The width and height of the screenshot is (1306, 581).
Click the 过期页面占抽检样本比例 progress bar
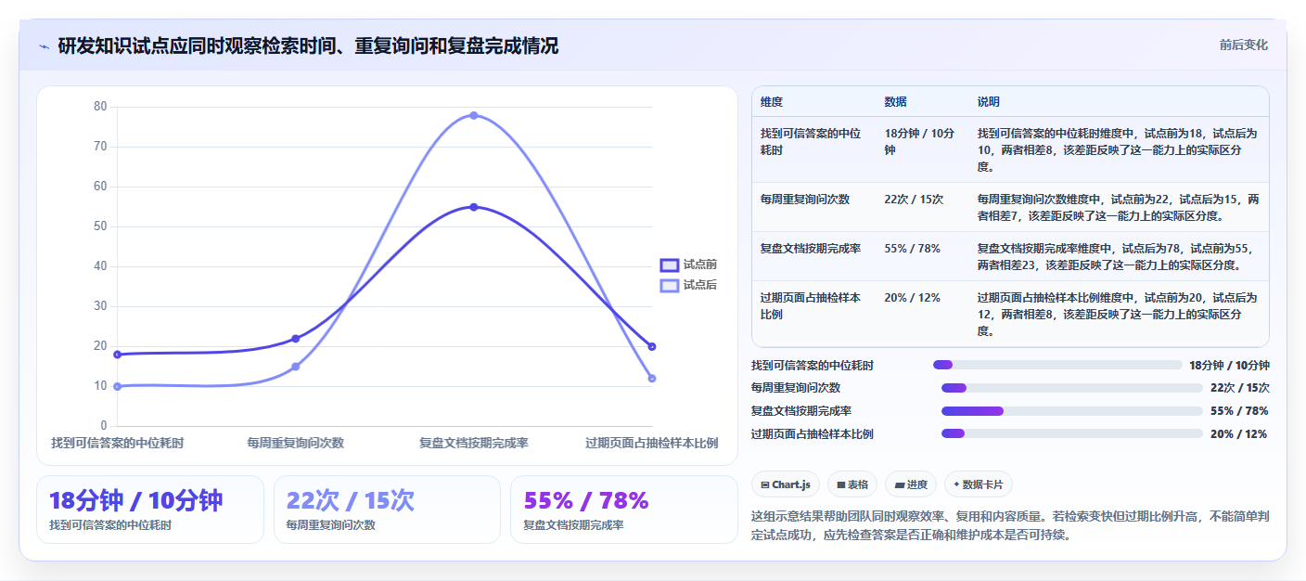tap(1071, 433)
